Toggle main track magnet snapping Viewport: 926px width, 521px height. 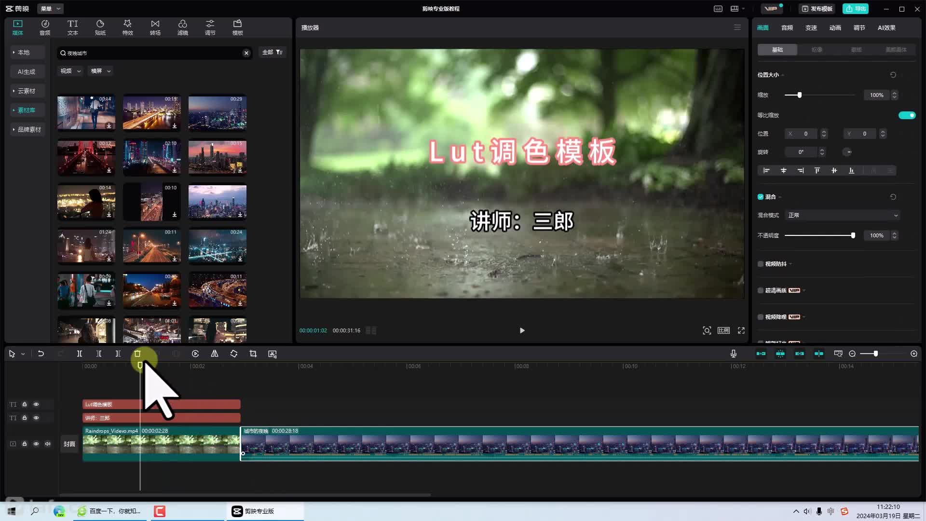click(x=761, y=354)
